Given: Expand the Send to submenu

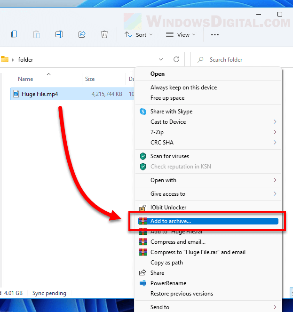Looking at the screenshot, I should coord(208,307).
